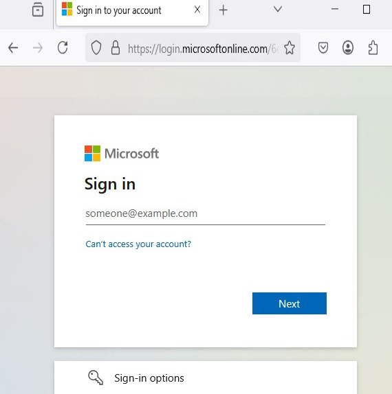
Task: Click the padlock site info icon
Action: click(x=116, y=47)
